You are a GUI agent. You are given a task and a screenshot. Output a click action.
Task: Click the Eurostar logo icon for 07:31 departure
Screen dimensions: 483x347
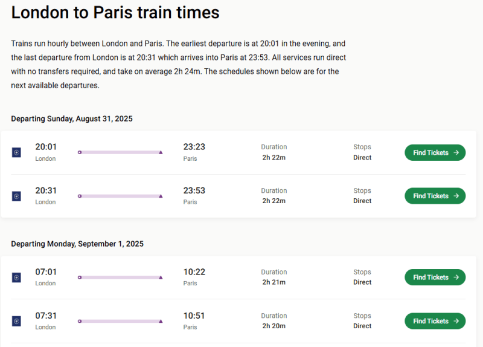click(16, 321)
